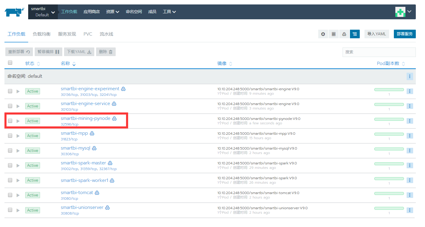The width and height of the screenshot is (425, 227).
Task: Expand the smartbi-engine-experiment row triangle
Action: click(x=18, y=91)
